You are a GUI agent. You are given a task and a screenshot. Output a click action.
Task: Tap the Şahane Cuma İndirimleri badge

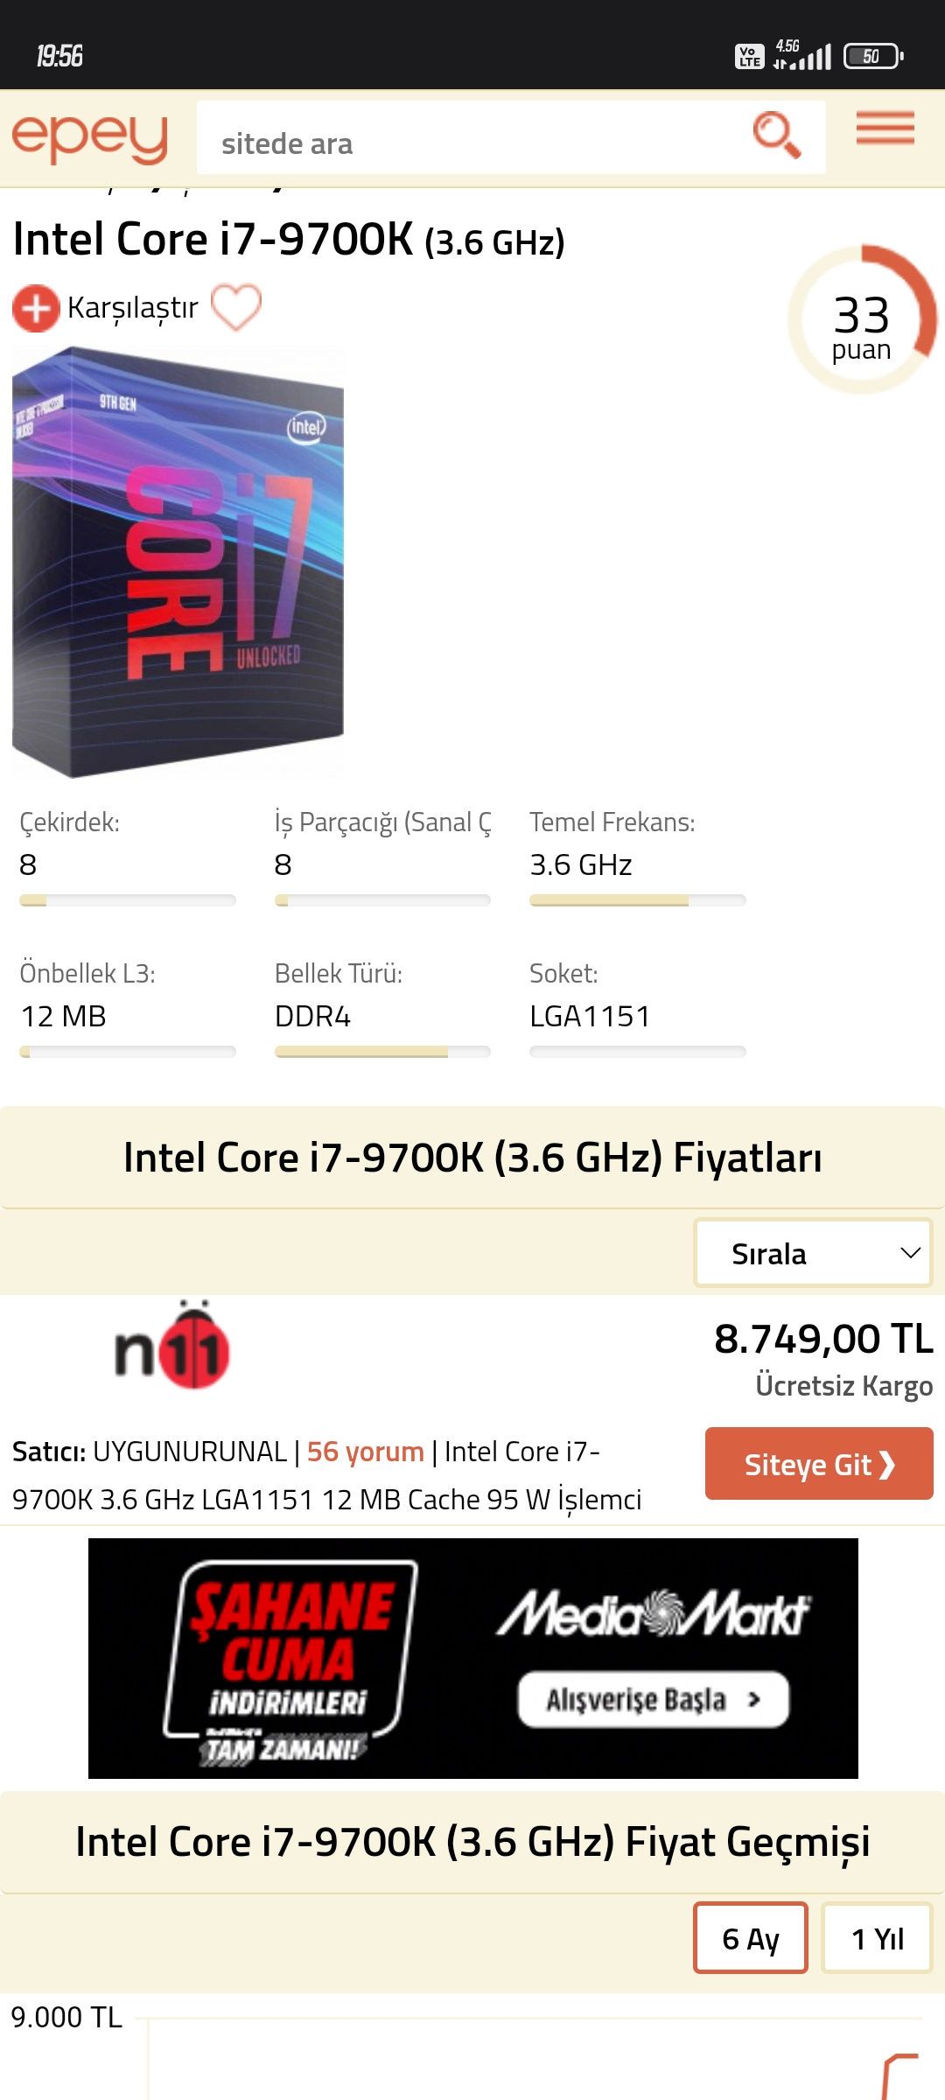289,1658
